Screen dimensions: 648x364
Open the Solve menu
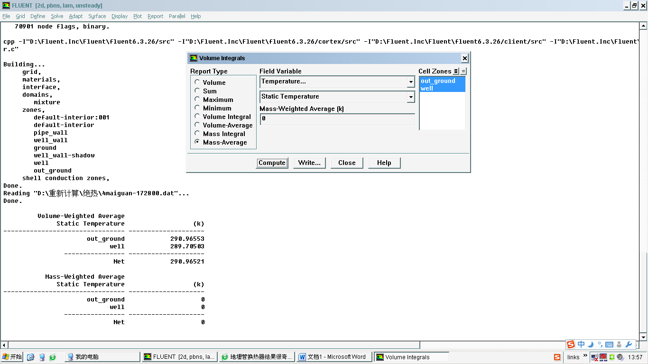(57, 16)
